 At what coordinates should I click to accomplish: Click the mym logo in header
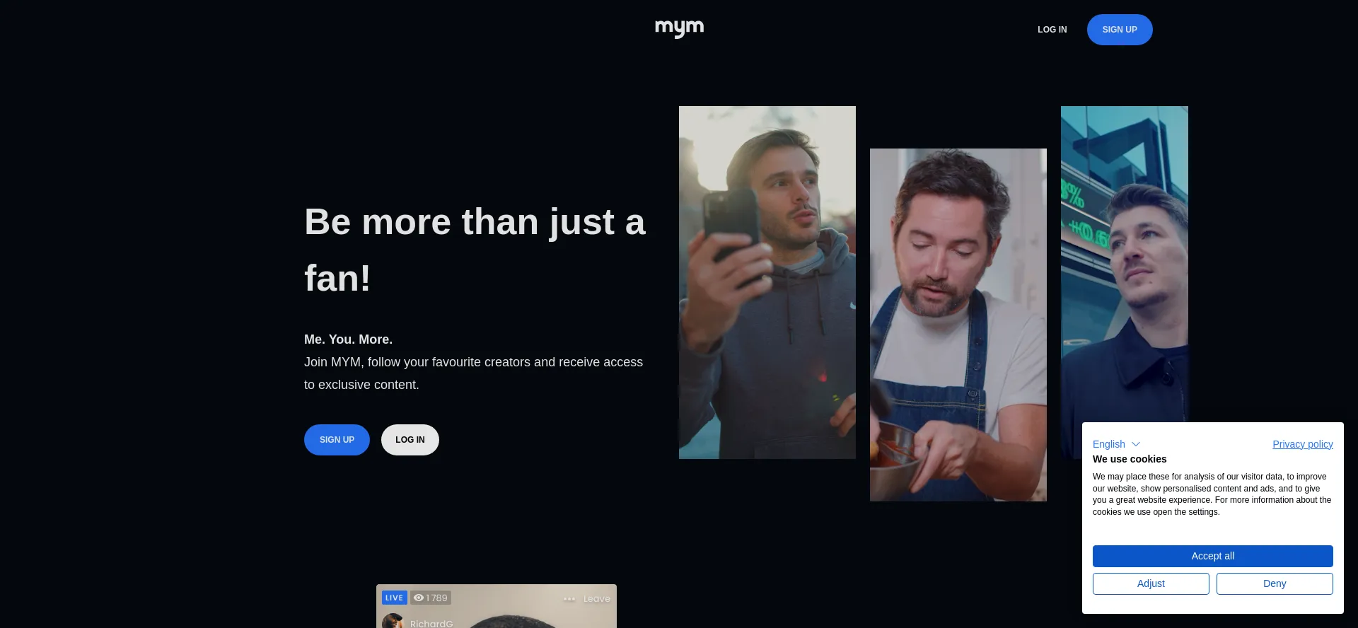pyautogui.click(x=679, y=28)
